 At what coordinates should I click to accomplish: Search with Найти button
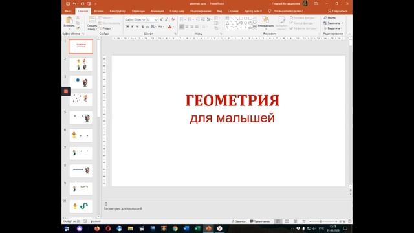point(330,17)
